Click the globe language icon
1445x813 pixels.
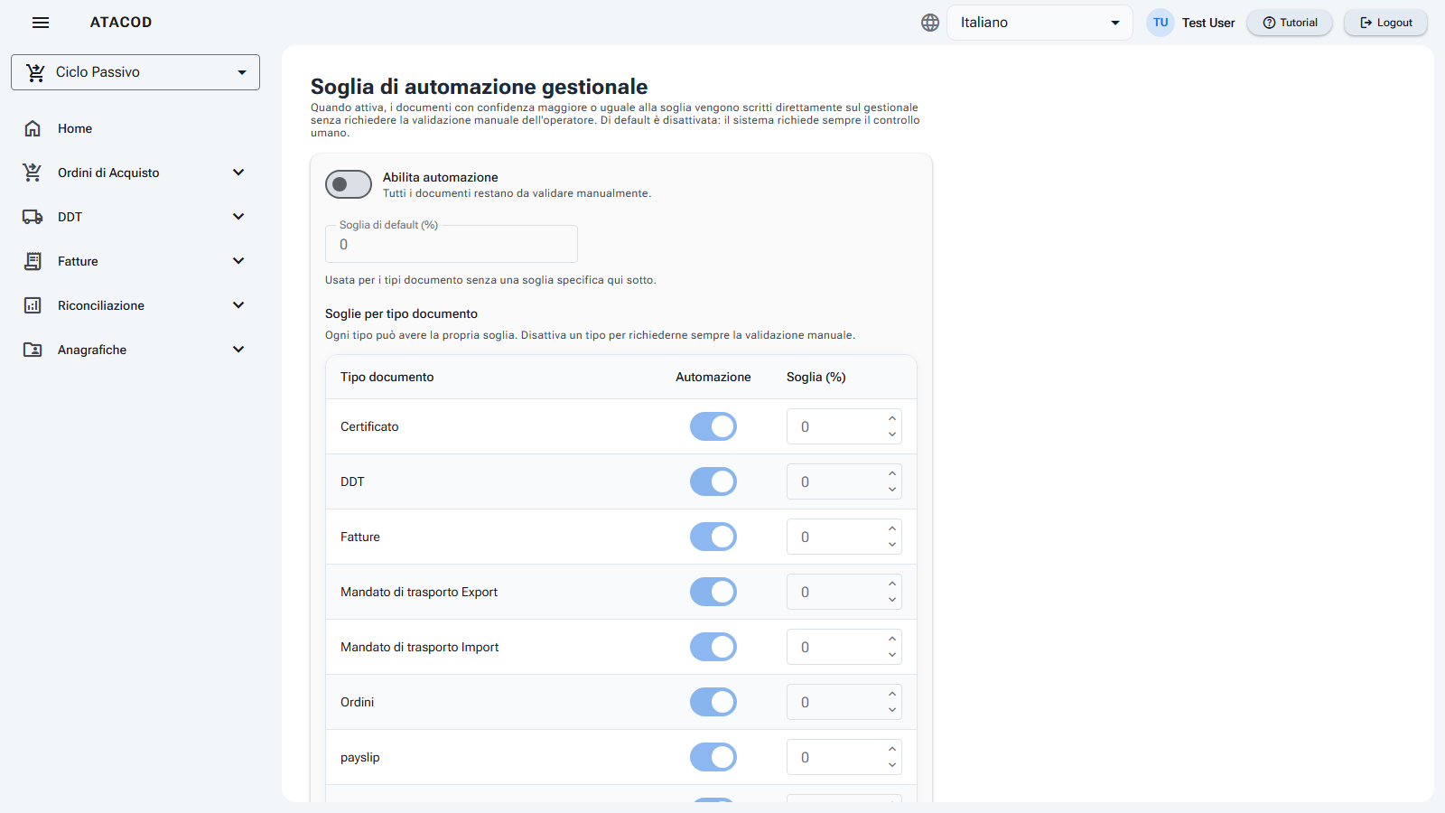click(x=930, y=23)
